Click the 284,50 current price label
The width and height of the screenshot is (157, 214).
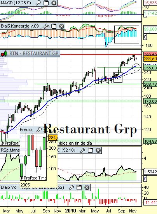150,59
